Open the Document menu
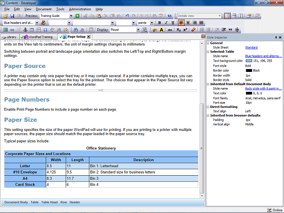284x213 pixels. tap(43, 9)
